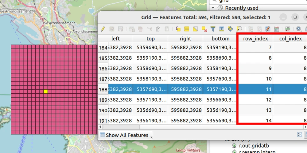Sort by the right column header
The height and width of the screenshot is (153, 307).
tap(185, 39)
